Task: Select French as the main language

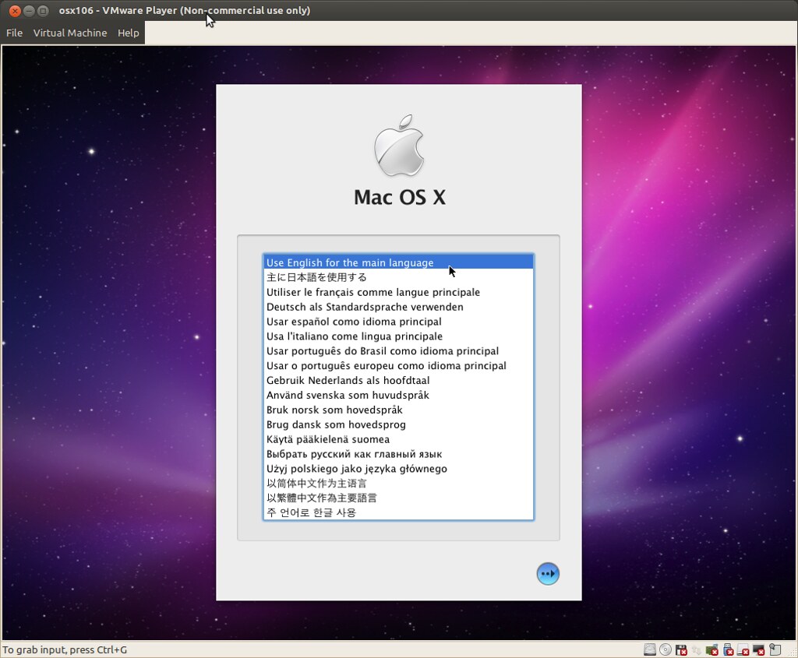Action: [372, 292]
